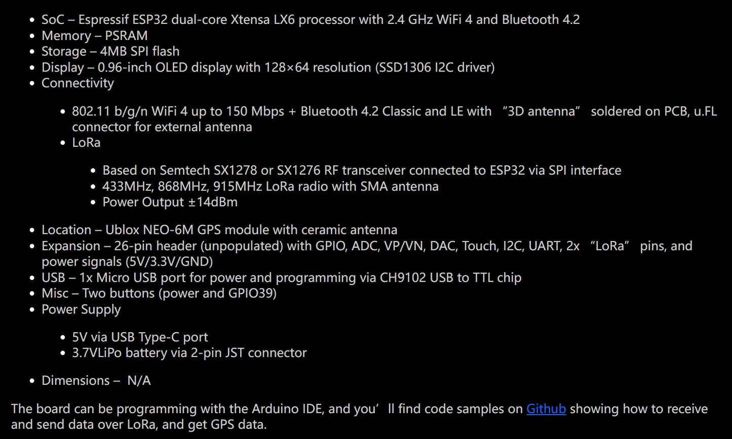Click the Connectivity list heading
The width and height of the screenshot is (732, 439).
[x=78, y=83]
